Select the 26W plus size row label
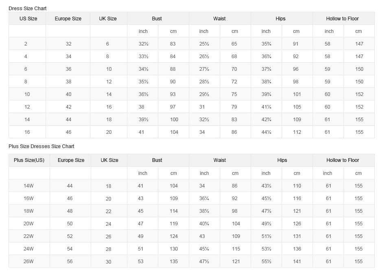This screenshot has width=385, height=277. (28, 262)
